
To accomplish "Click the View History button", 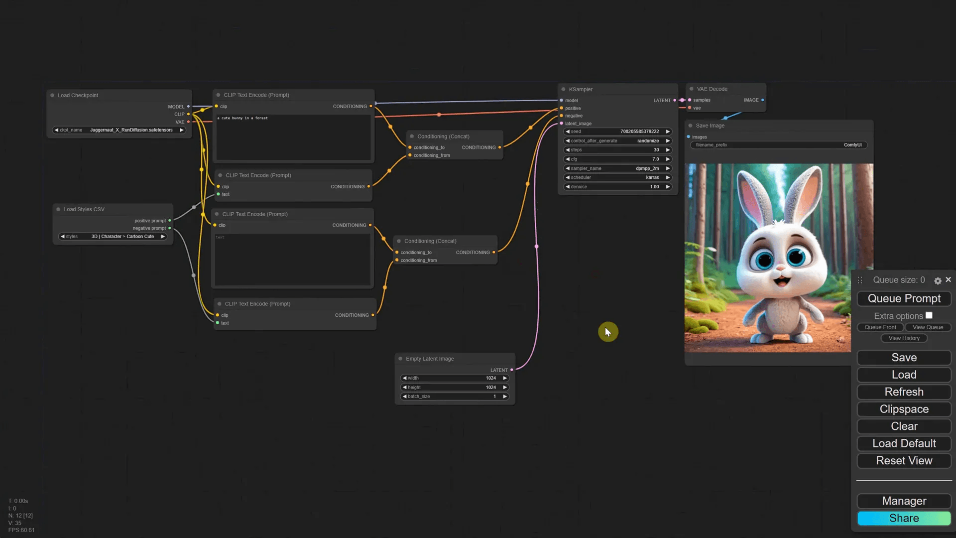I will click(904, 338).
